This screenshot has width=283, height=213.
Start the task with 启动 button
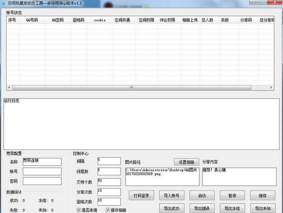pos(202,195)
